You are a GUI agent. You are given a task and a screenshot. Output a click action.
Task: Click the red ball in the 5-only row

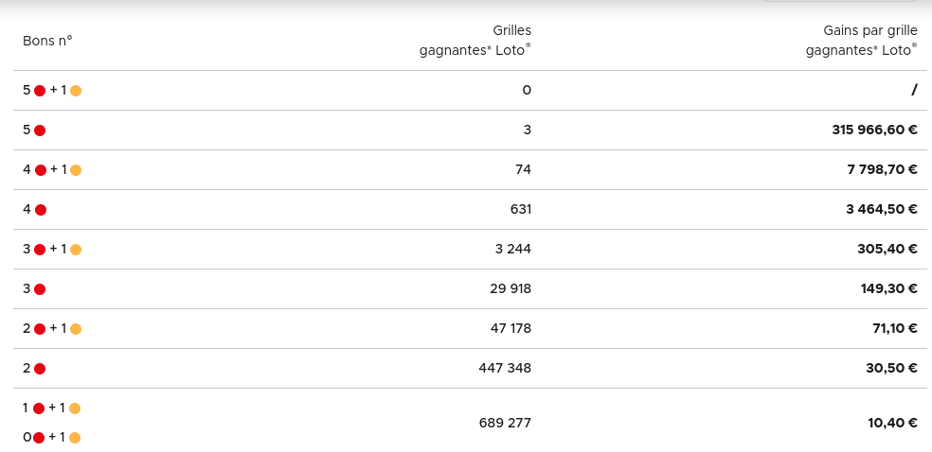pos(40,130)
